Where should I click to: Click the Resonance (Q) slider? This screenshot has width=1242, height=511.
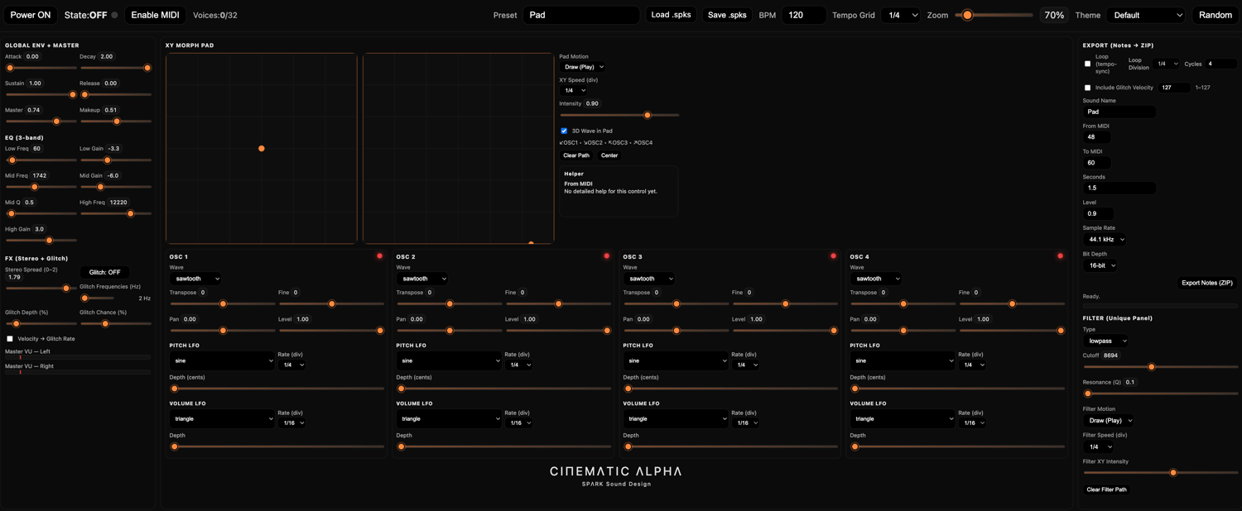[x=1160, y=394]
